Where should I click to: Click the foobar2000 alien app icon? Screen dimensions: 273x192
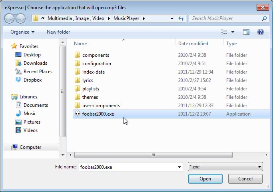coord(78,114)
